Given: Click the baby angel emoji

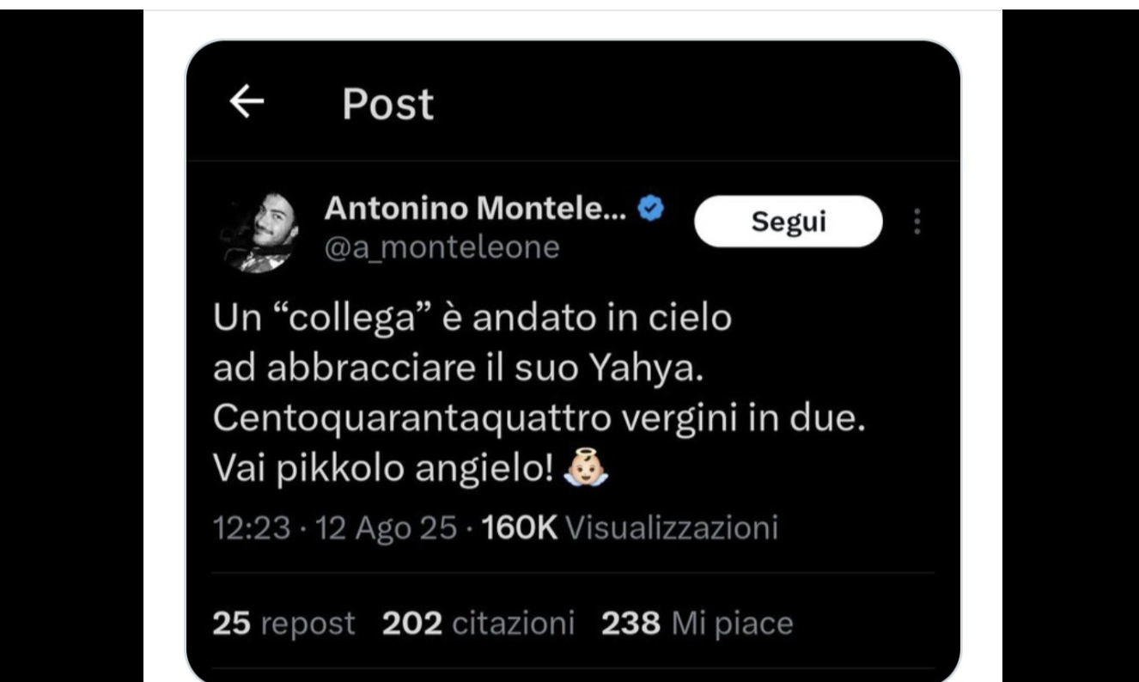Looking at the screenshot, I should pos(588,470).
